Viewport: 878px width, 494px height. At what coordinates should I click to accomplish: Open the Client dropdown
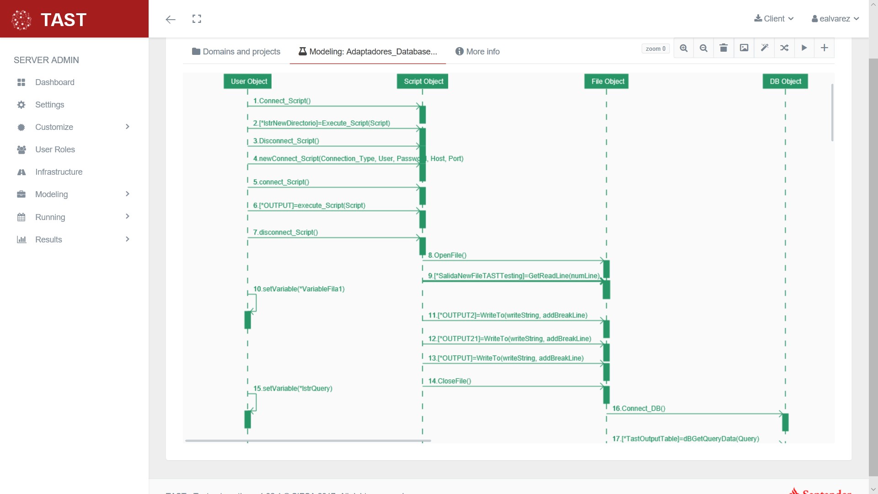(x=774, y=19)
